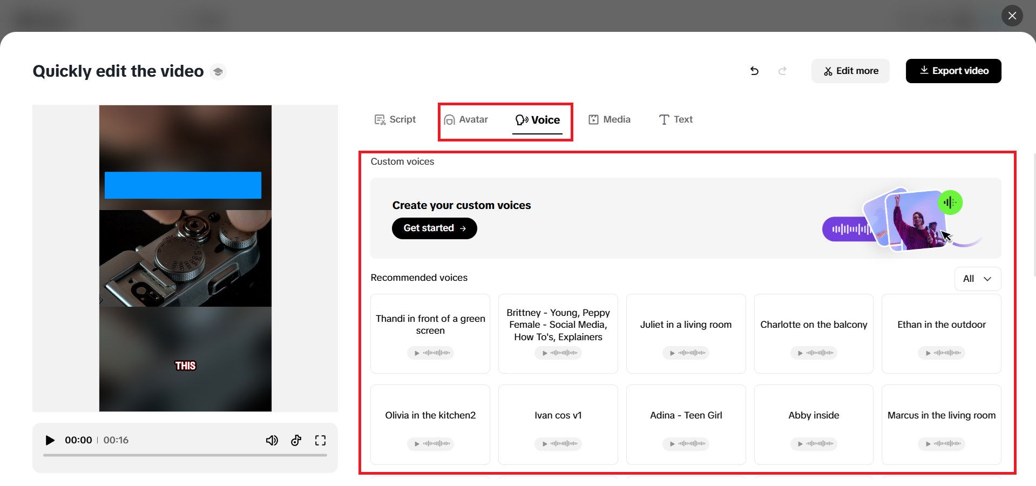
Task: Preview Olivia in the kitchen2 voice sample
Action: point(430,443)
